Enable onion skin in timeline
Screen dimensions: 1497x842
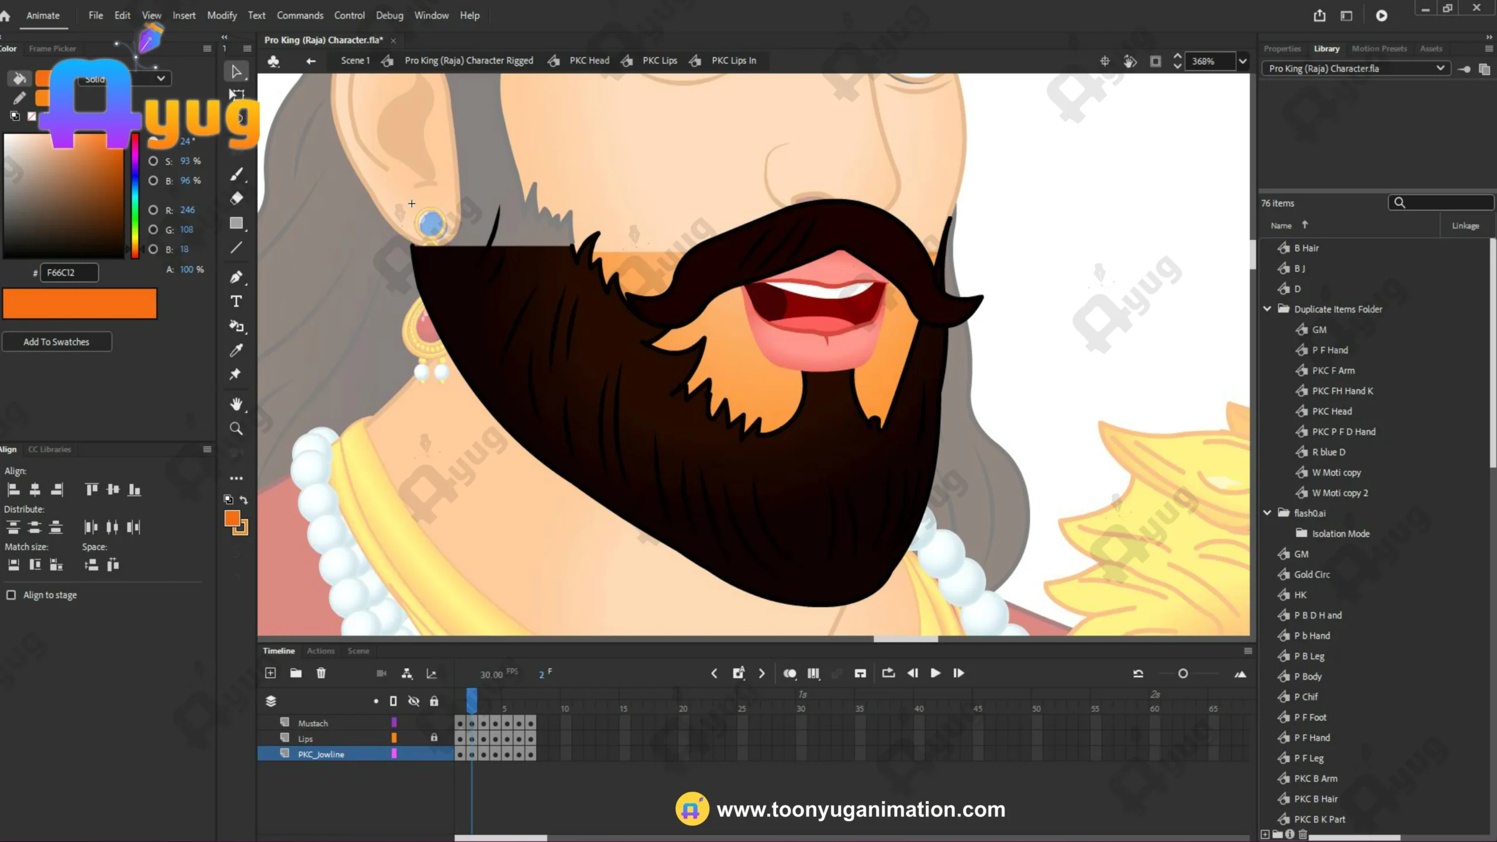[x=789, y=674]
